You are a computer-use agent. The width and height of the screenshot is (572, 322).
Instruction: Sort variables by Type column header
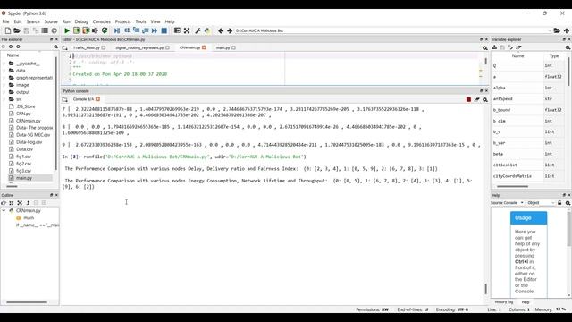coord(554,55)
